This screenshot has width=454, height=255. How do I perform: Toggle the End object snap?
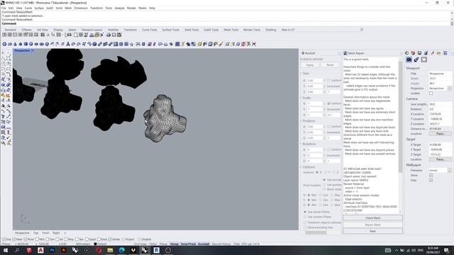click(x=4, y=239)
